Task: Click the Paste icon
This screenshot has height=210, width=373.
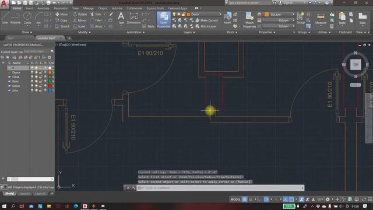Action: [342, 18]
